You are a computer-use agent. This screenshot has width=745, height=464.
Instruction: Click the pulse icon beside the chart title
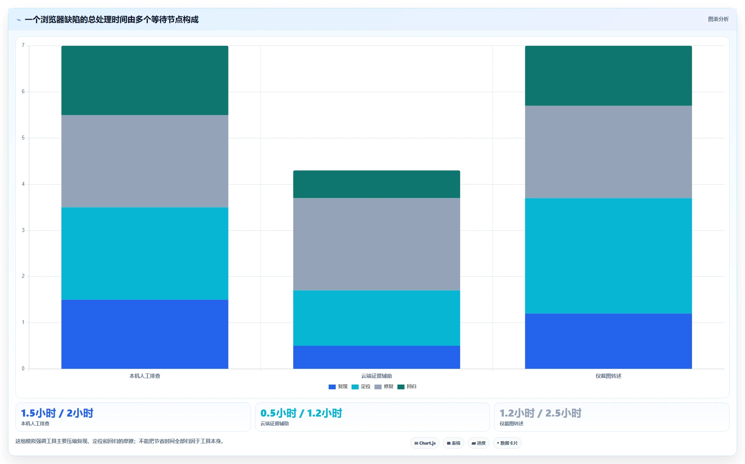[x=19, y=20]
